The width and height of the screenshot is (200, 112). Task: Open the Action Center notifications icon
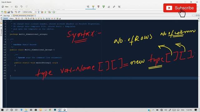pos(196,110)
